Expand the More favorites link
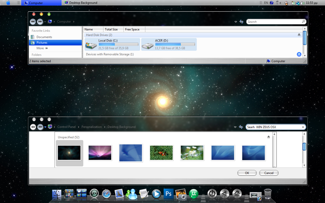 pyautogui.click(x=42, y=48)
